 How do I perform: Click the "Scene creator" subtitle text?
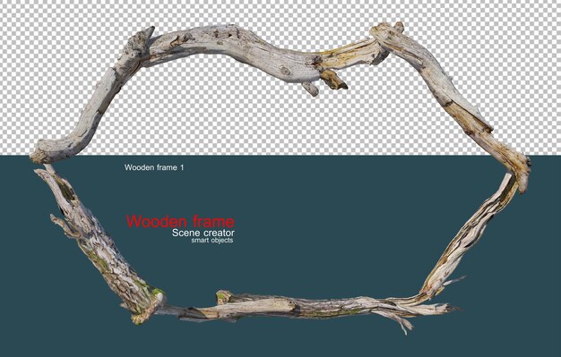(x=203, y=233)
